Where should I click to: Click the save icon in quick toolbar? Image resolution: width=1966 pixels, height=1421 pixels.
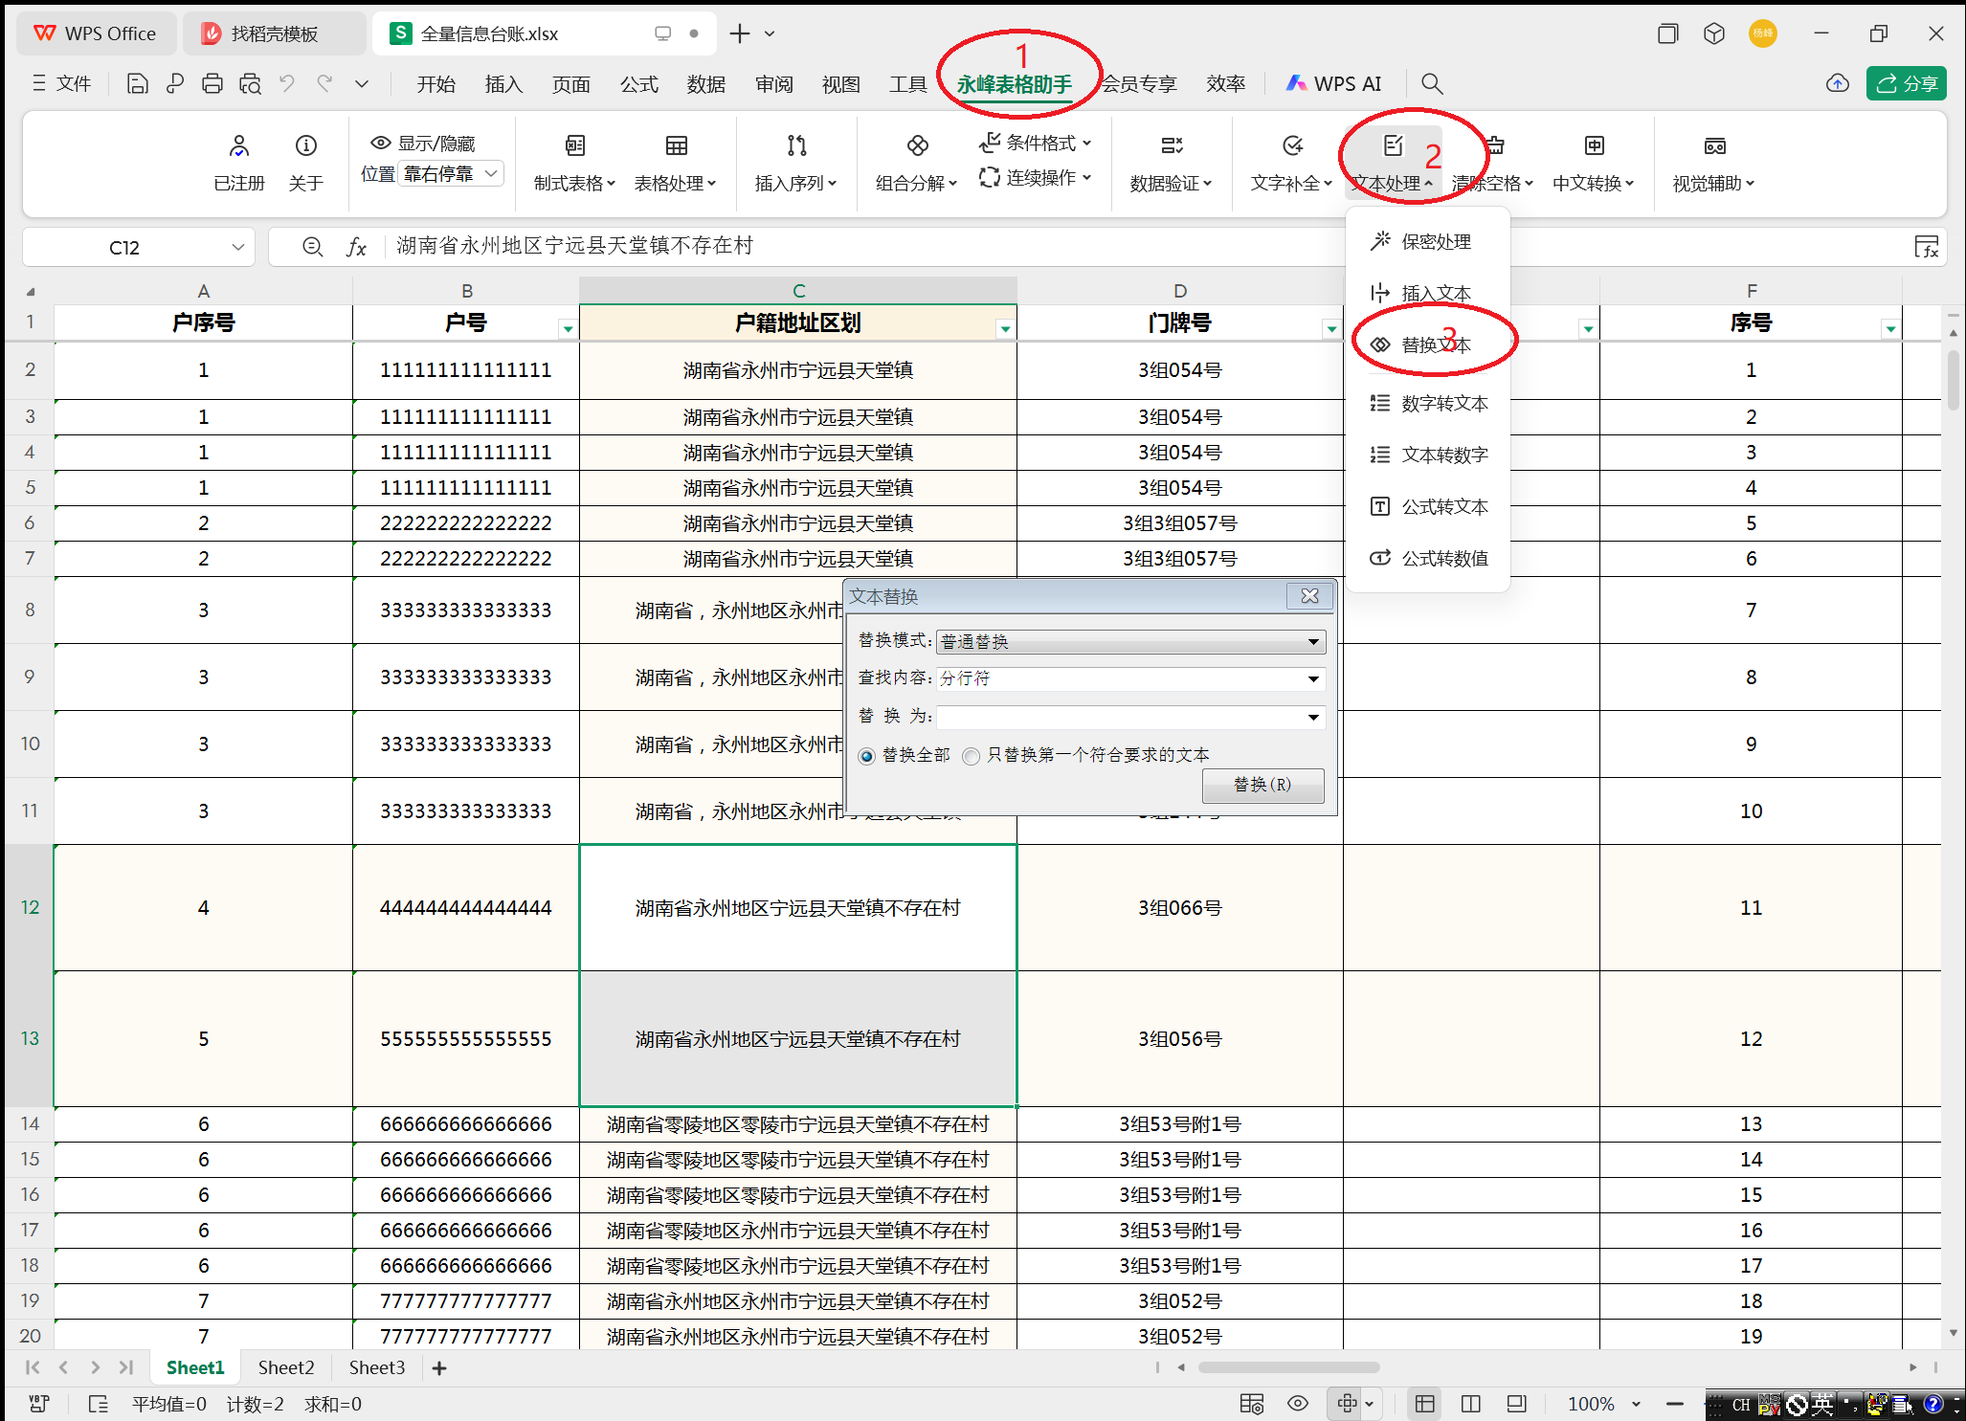137,84
